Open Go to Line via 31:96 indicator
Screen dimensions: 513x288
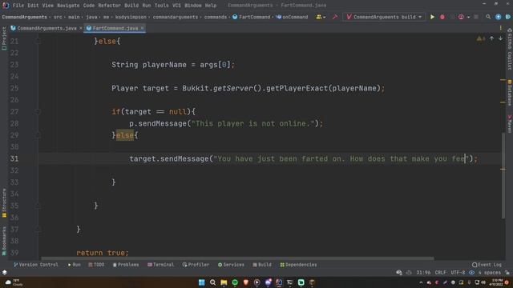(423, 272)
